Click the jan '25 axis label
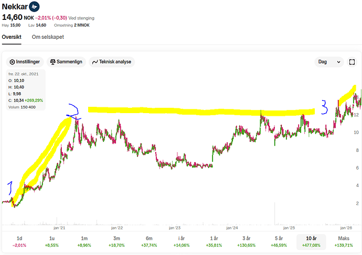The image size is (362, 255). pyautogui.click(x=289, y=228)
